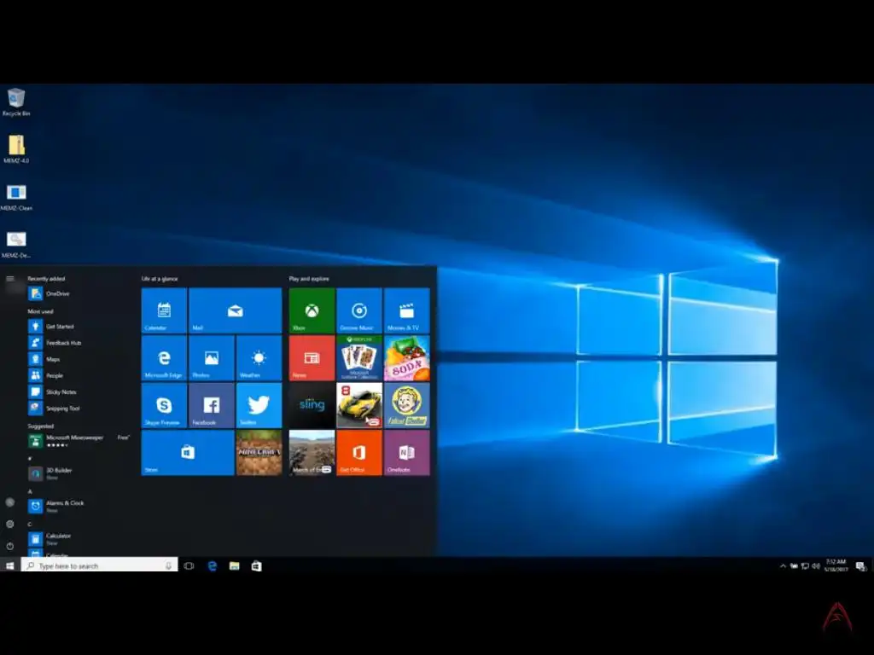Click the Play and explore group header
The width and height of the screenshot is (874, 655).
309,279
